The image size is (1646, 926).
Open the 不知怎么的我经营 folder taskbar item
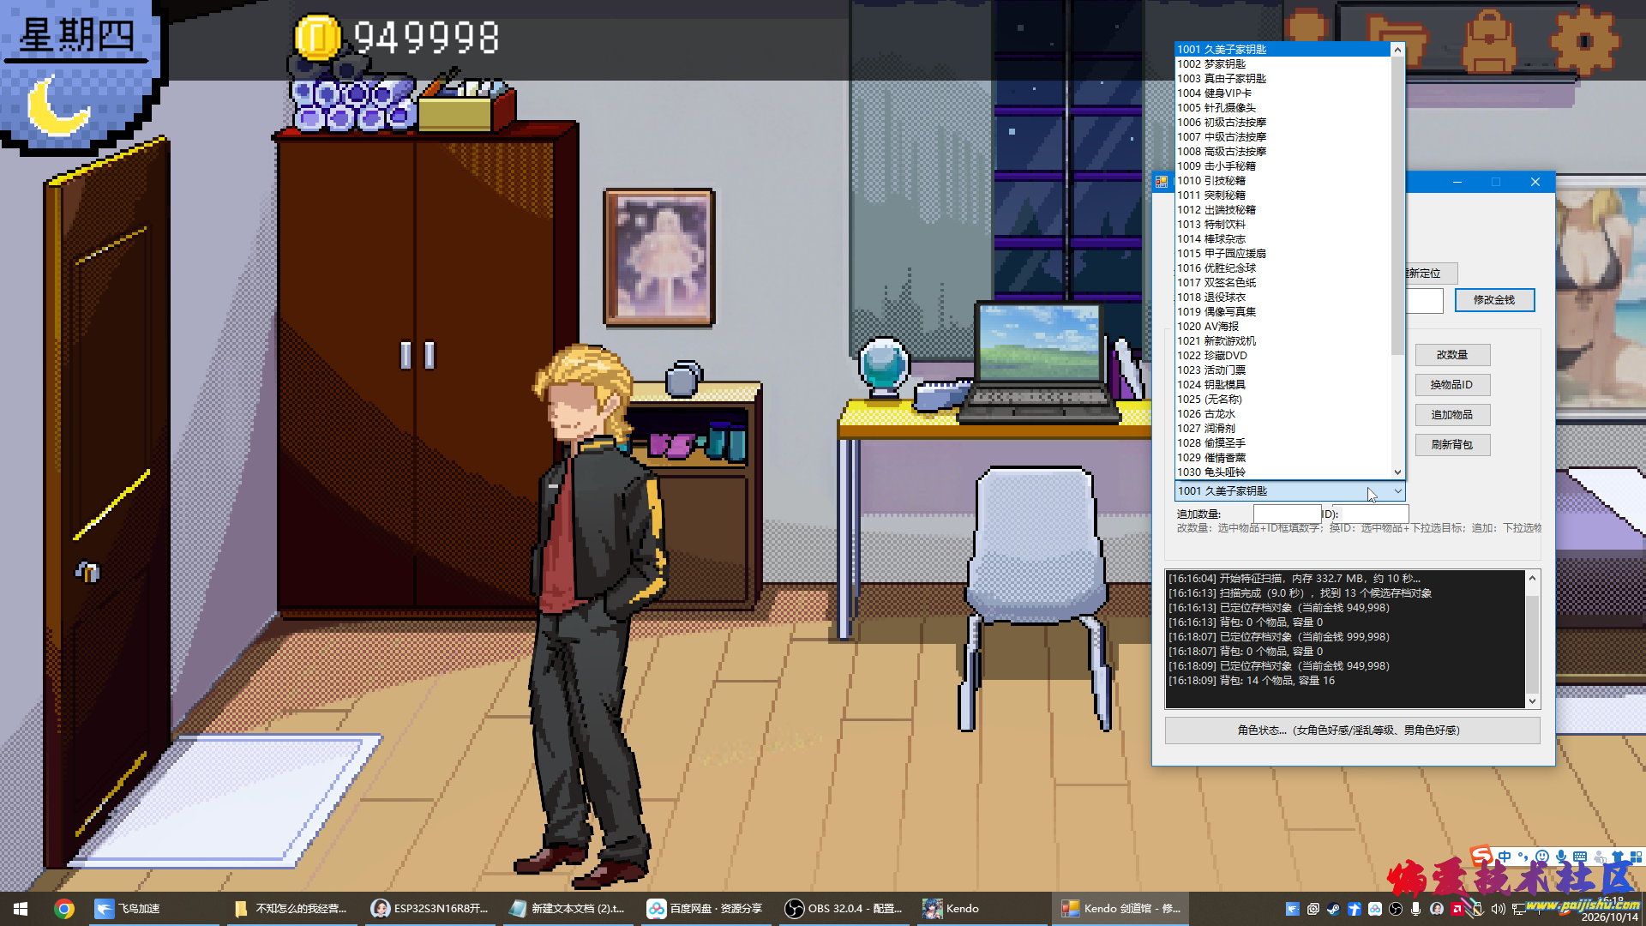[x=291, y=909]
